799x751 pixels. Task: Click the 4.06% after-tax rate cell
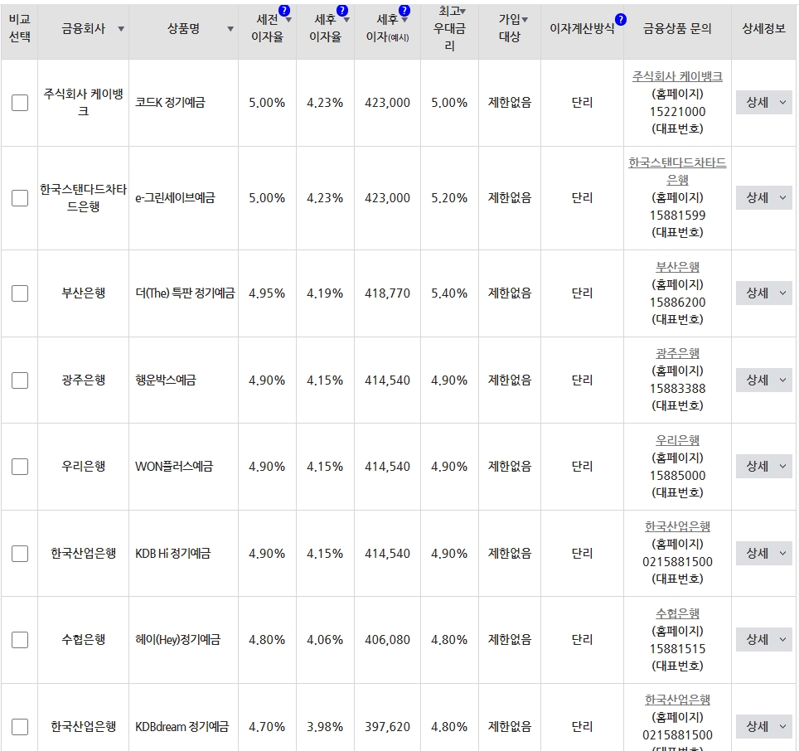click(x=325, y=640)
